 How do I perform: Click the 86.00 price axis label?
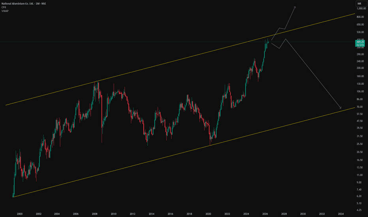[360, 99]
